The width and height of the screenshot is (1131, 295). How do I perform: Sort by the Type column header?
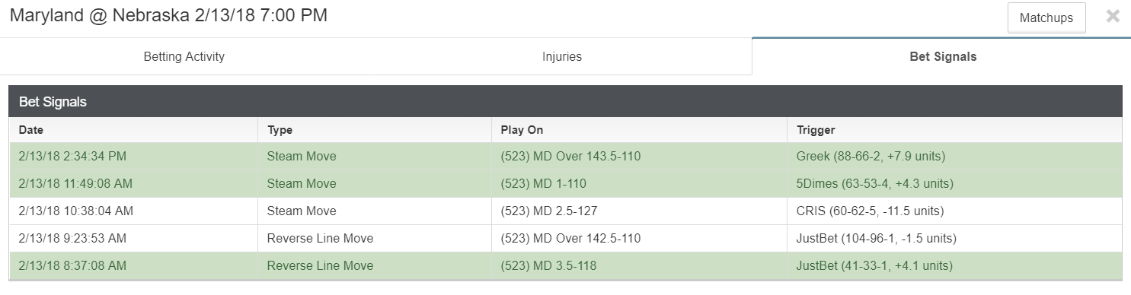[280, 130]
